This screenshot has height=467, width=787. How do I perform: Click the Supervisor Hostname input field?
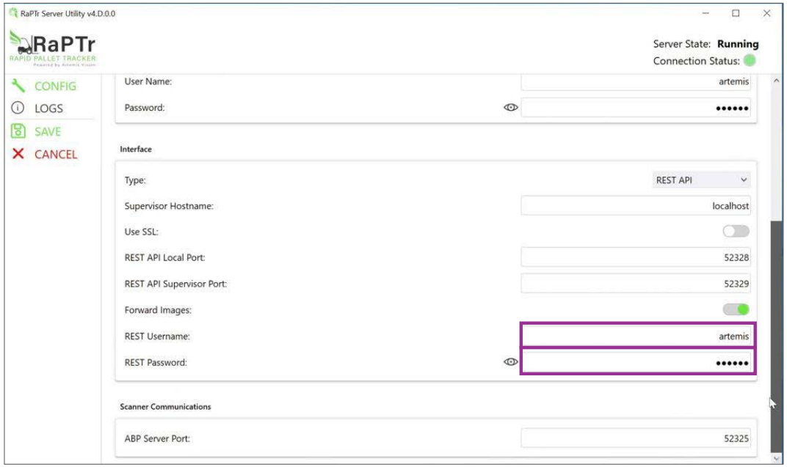click(637, 206)
